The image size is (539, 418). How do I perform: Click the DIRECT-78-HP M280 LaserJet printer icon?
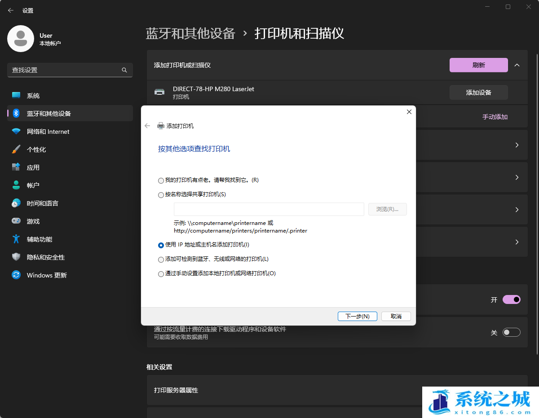159,92
